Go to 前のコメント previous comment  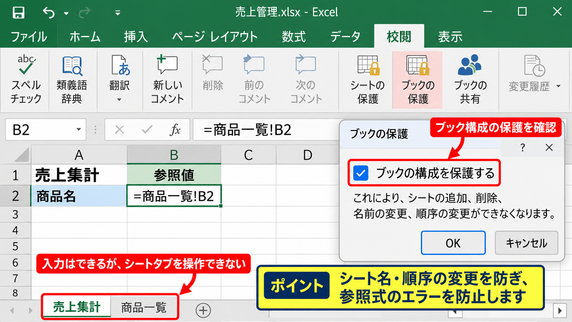(254, 80)
